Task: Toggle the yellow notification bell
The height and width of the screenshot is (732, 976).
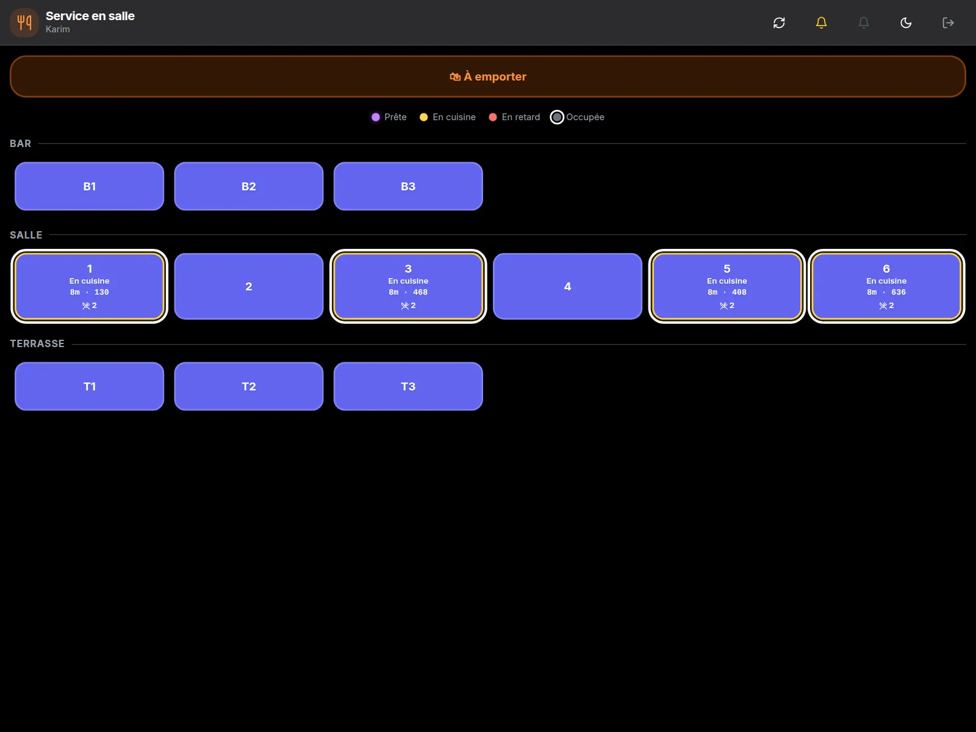Action: [x=821, y=23]
